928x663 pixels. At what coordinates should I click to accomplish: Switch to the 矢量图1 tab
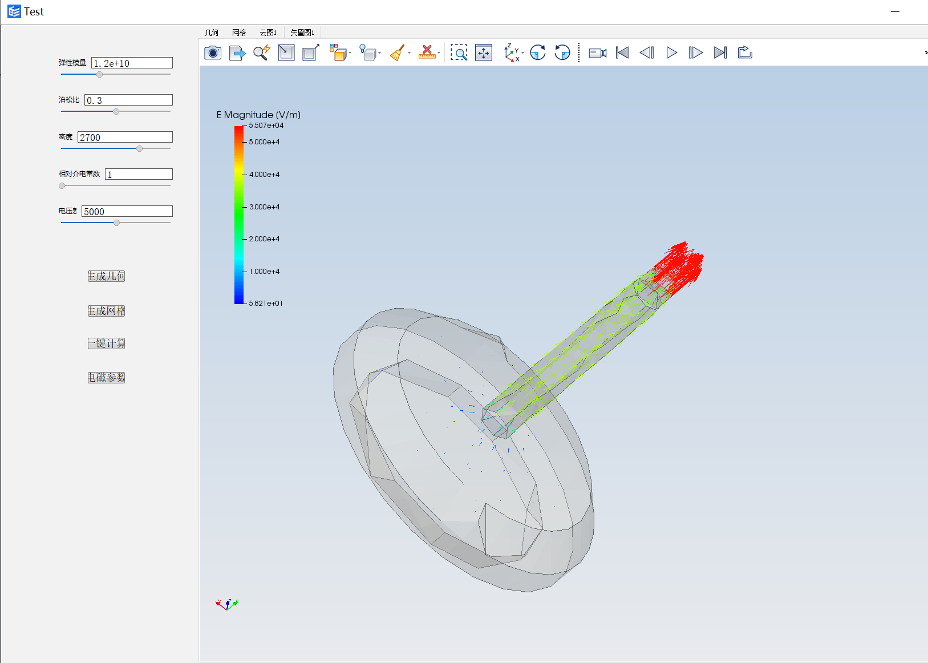click(302, 33)
